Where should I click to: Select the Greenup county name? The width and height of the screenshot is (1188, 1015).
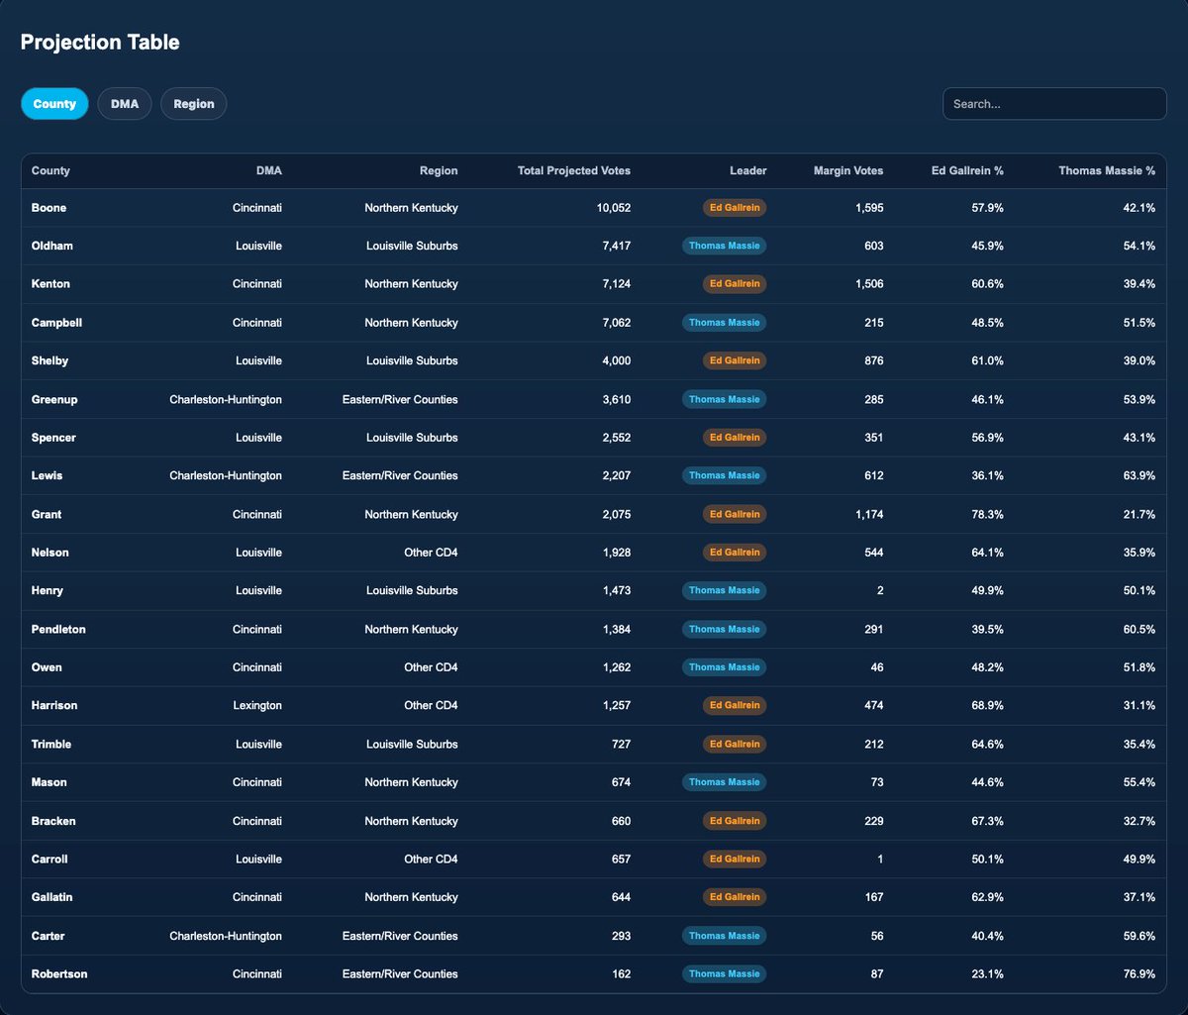pyautogui.click(x=54, y=399)
